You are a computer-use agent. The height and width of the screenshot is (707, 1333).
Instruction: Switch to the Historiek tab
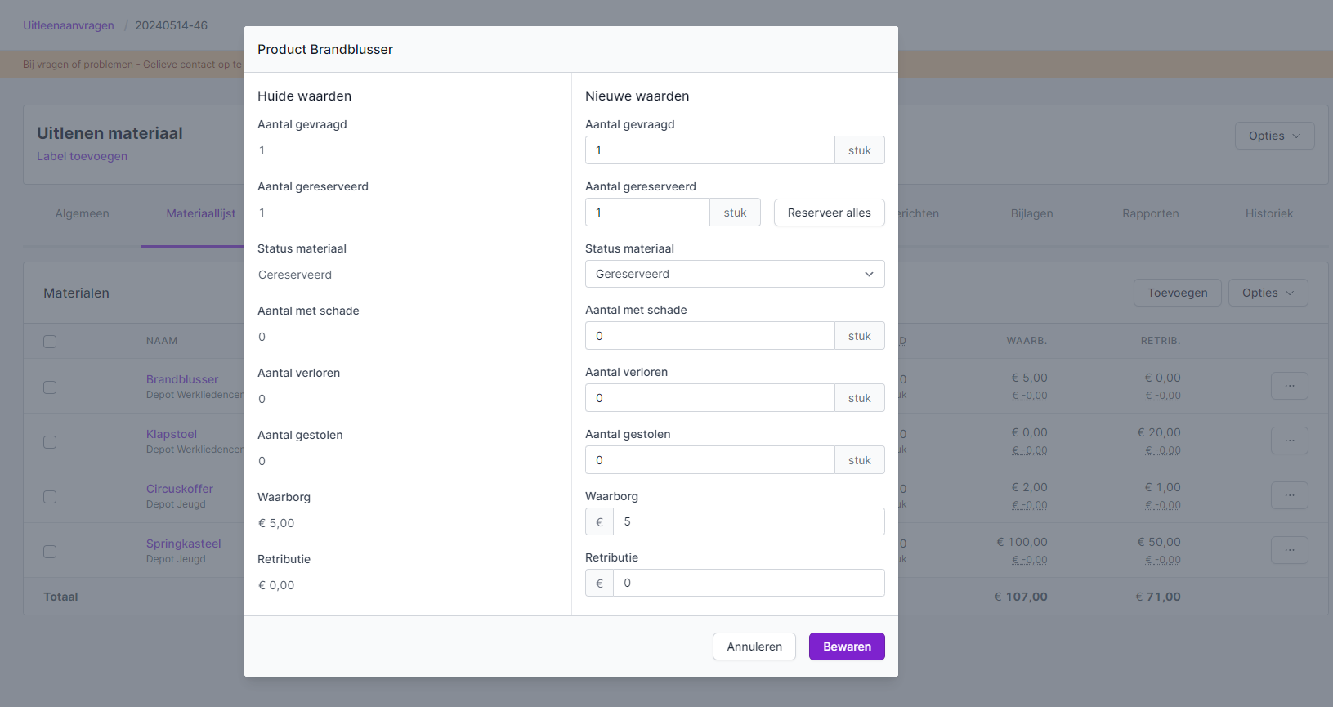click(x=1268, y=213)
